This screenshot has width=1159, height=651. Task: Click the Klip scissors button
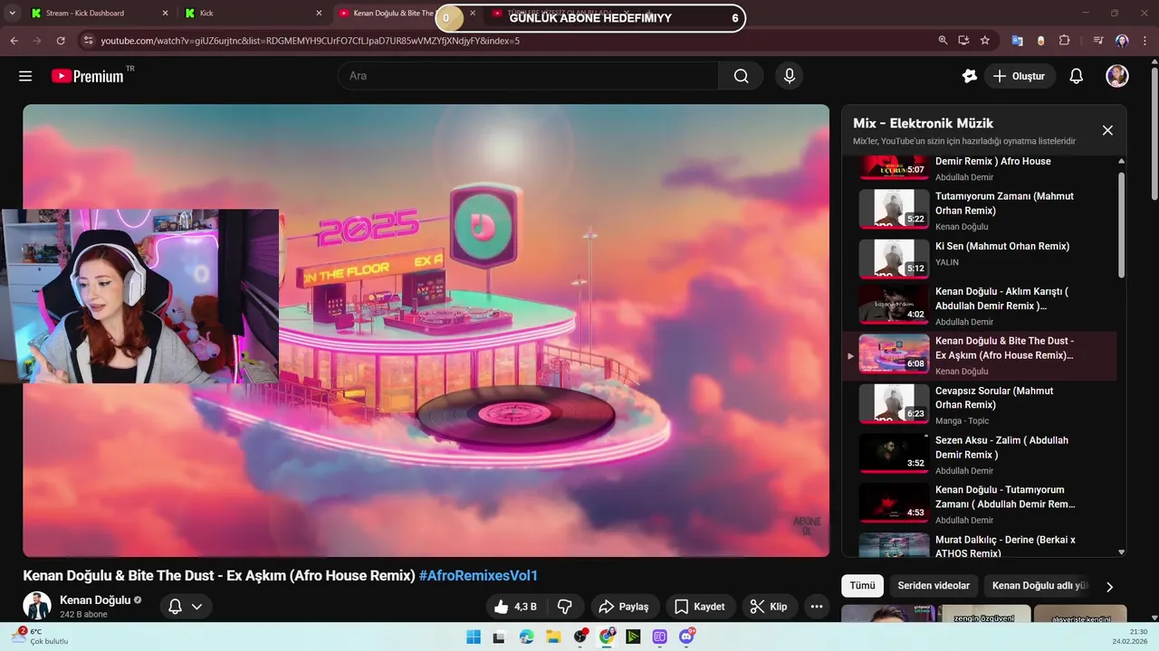[769, 607]
